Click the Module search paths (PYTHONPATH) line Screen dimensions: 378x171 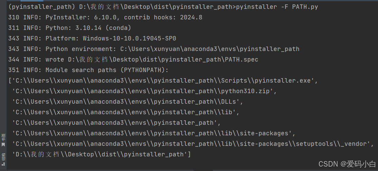[x=88, y=70]
